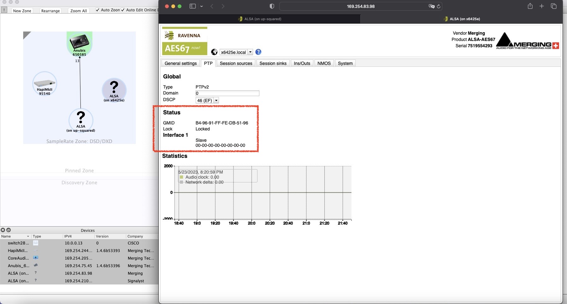Viewport: 567px width, 304px height.
Task: Click the close X icon in Devices panel
Action: click(x=3, y=230)
